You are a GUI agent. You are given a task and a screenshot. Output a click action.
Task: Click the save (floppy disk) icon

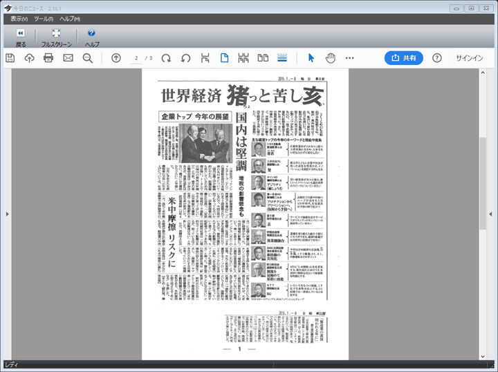pos(10,58)
